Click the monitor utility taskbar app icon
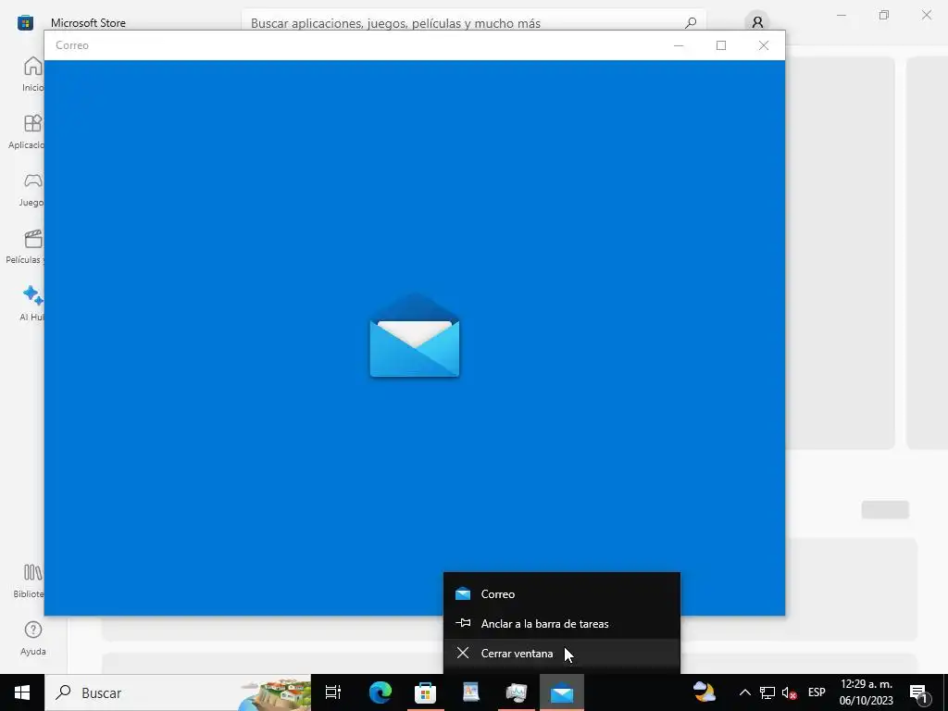This screenshot has height=711, width=948. click(x=517, y=692)
